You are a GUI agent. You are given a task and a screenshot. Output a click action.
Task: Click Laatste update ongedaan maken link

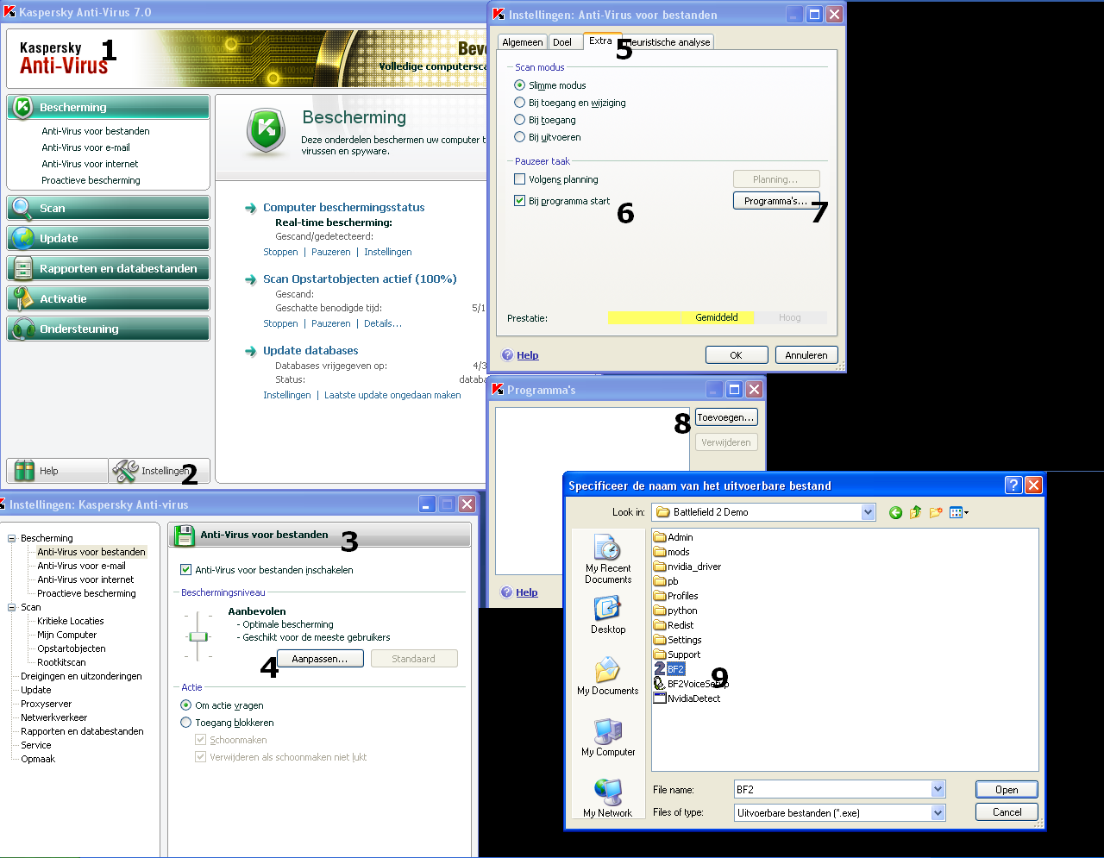click(x=392, y=395)
